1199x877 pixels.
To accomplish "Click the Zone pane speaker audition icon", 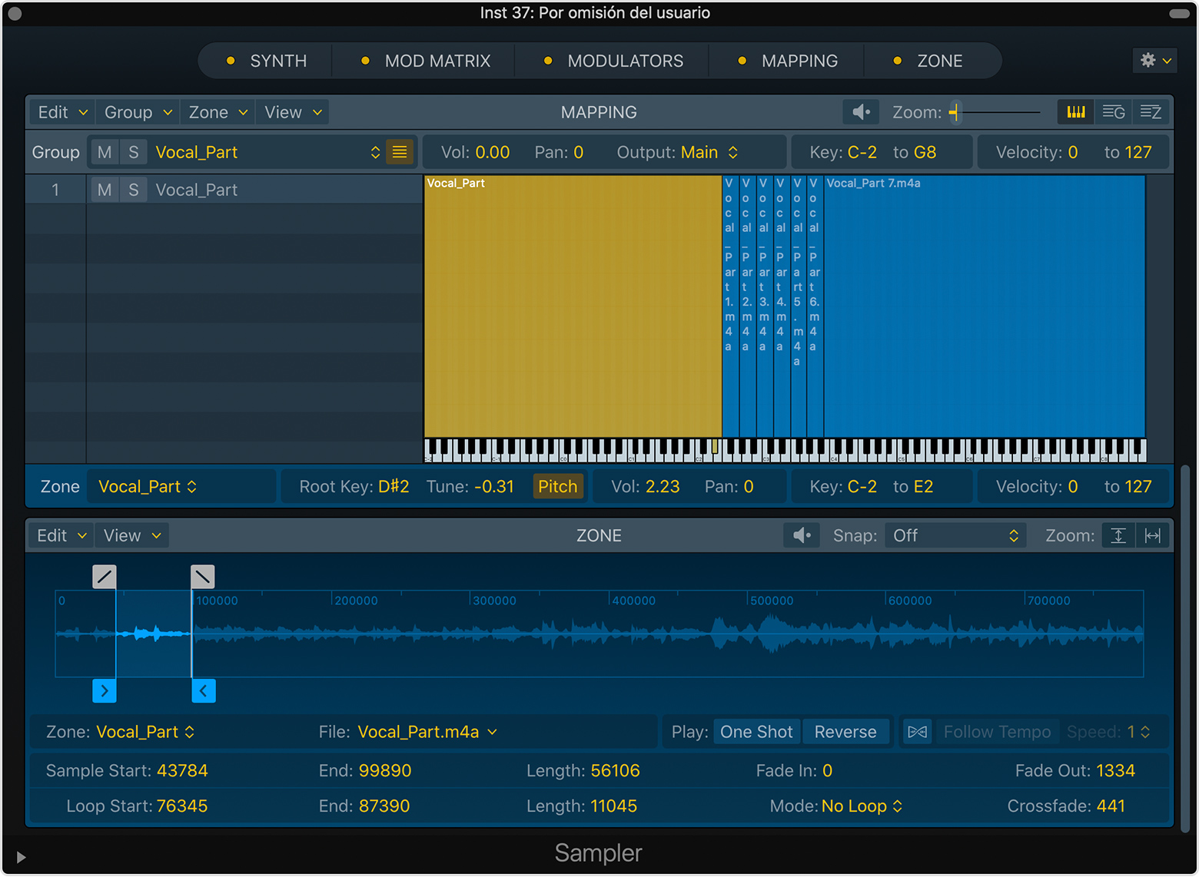I will point(802,535).
